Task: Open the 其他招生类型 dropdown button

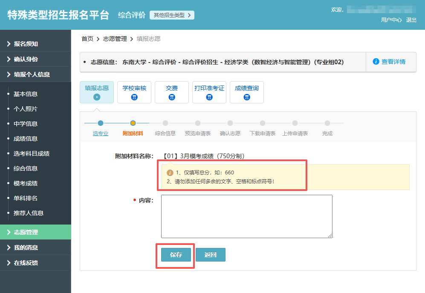Action: coord(172,15)
